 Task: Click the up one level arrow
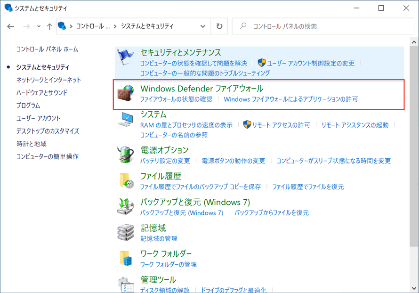(x=49, y=26)
